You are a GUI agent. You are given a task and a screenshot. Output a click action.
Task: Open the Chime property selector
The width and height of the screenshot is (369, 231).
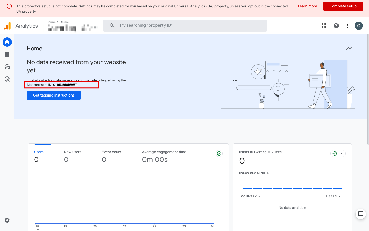click(x=72, y=26)
